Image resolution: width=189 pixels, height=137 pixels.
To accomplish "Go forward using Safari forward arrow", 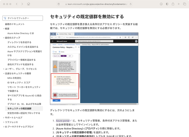I will tap(22, 4).
